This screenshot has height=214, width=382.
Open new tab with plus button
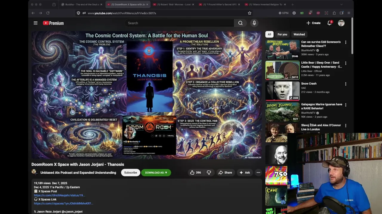point(292,4)
